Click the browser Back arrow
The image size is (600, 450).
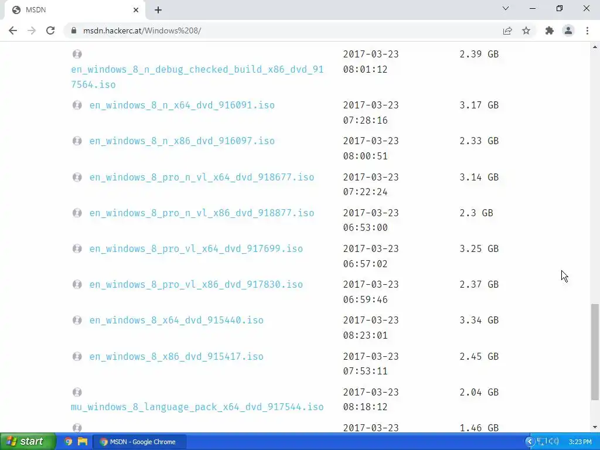13,30
